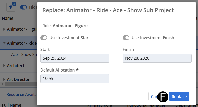
Task: Click the Default Allocation field
Action: [75, 79]
